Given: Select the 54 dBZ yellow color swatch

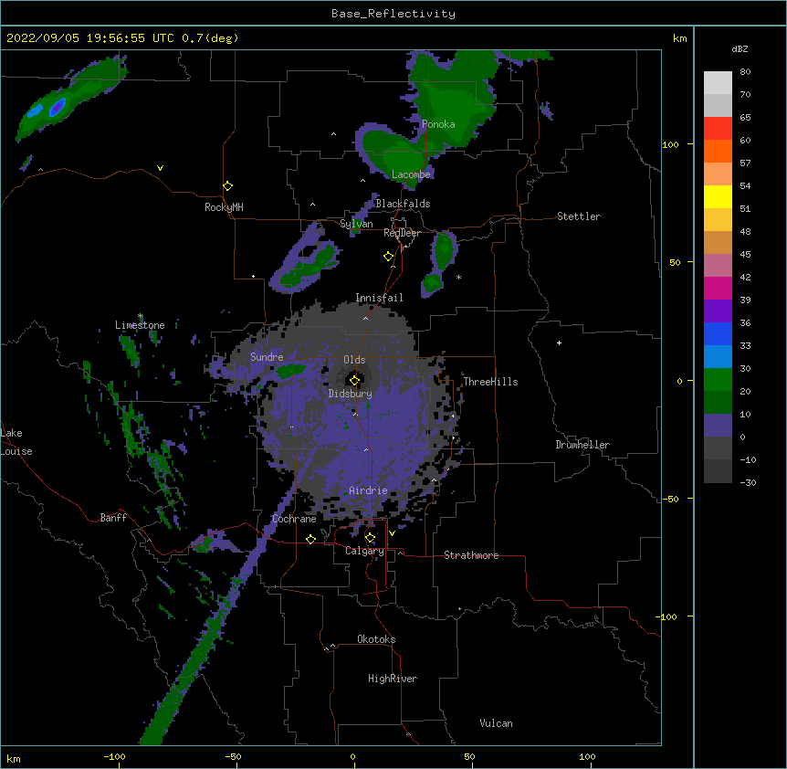Looking at the screenshot, I should (x=718, y=196).
